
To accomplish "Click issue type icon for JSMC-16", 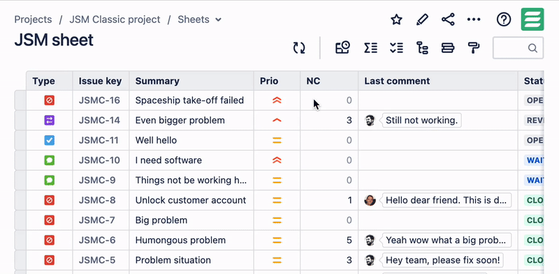I will coord(49,100).
